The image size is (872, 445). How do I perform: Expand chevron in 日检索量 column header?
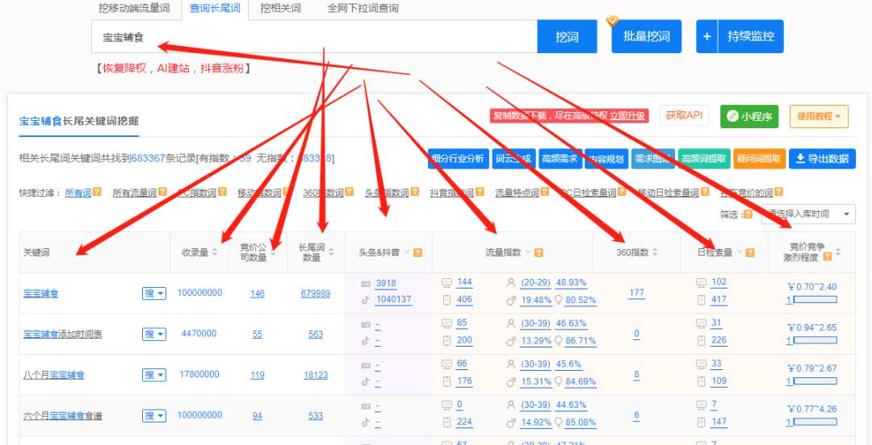(740, 252)
